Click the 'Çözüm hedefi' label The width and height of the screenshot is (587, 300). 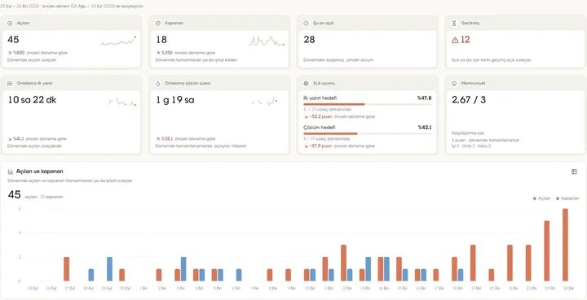coord(320,128)
